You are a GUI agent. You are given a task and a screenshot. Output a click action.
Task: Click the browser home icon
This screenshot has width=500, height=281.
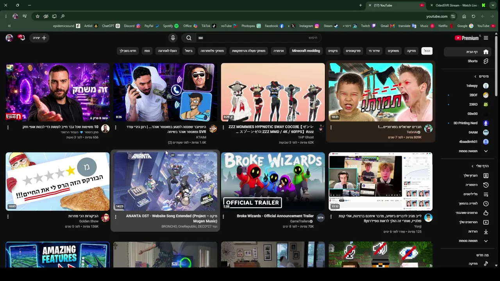pos(464,16)
